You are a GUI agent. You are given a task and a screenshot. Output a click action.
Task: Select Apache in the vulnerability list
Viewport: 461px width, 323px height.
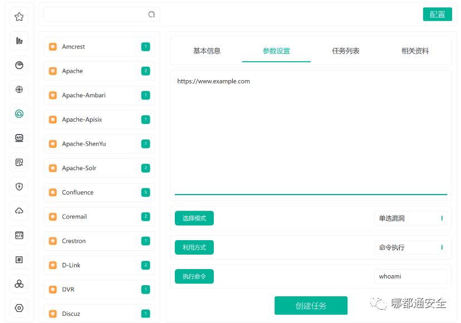click(x=99, y=71)
